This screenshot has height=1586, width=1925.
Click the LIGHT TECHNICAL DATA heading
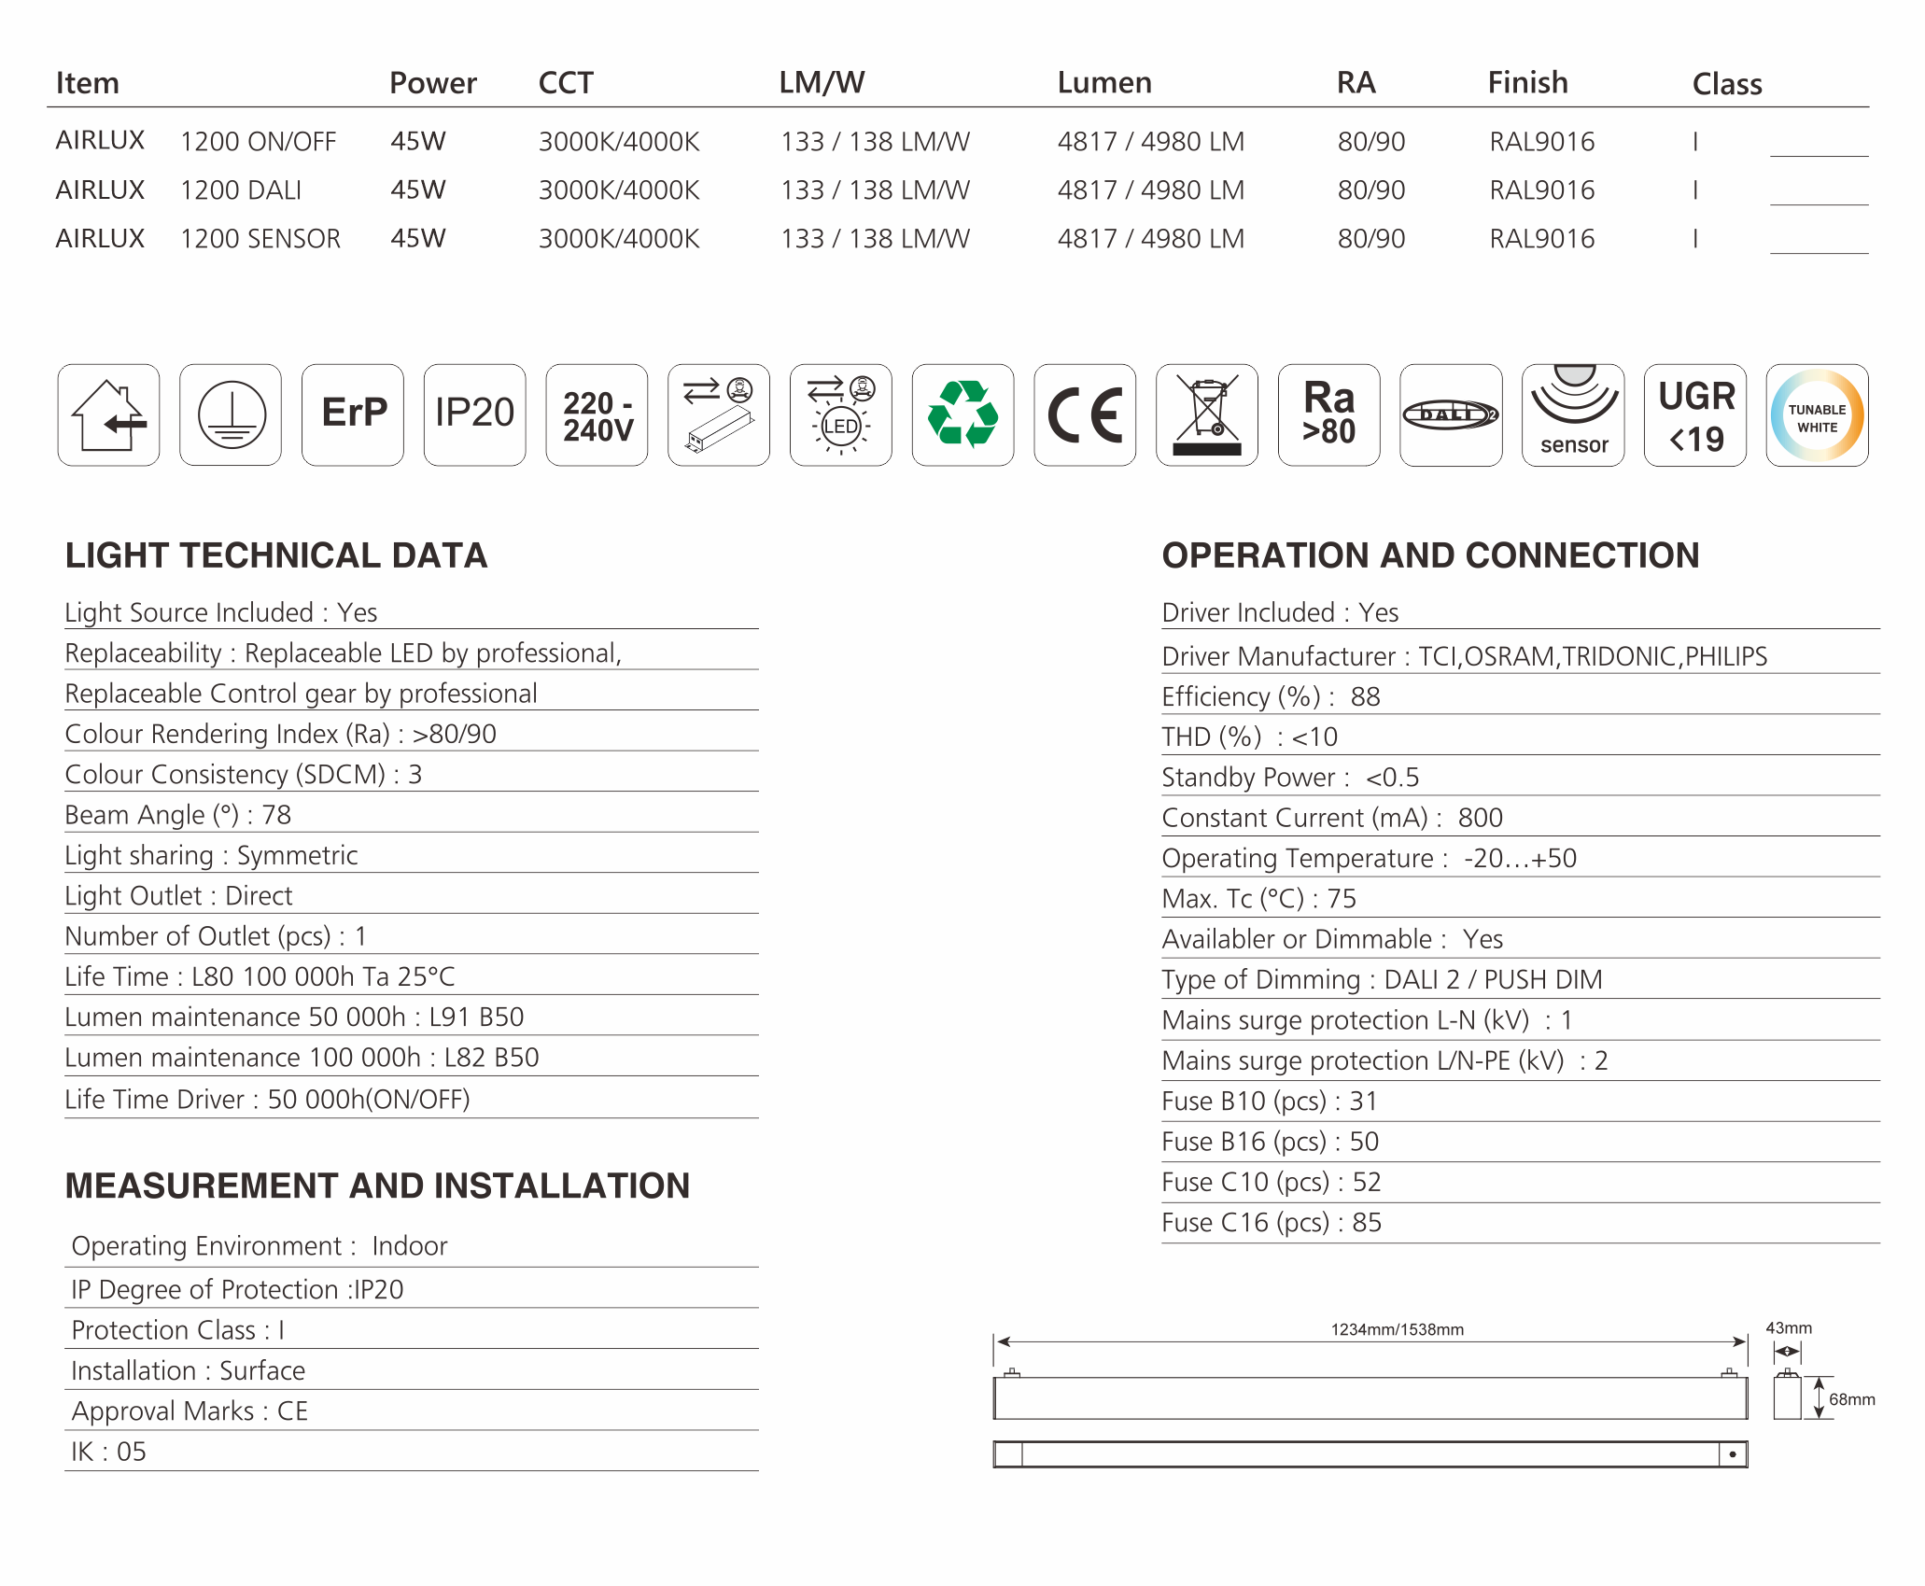276,555
